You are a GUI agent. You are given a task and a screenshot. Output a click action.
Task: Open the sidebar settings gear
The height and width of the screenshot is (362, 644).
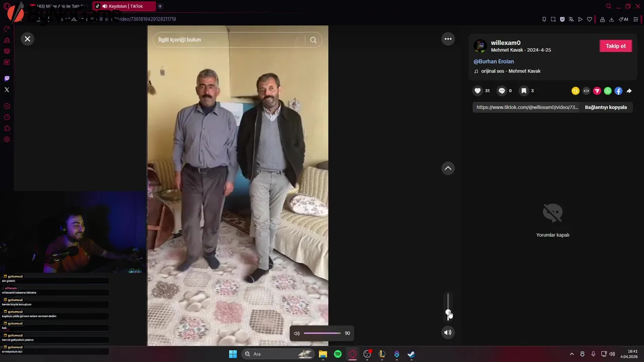click(7, 139)
